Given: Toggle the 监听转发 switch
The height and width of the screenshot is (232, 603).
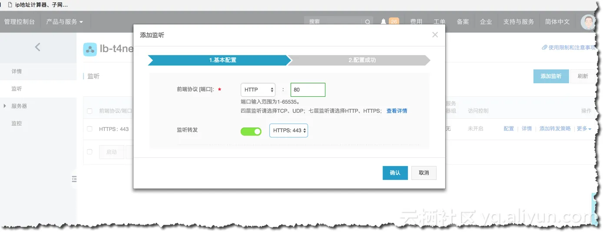Looking at the screenshot, I should [x=251, y=131].
